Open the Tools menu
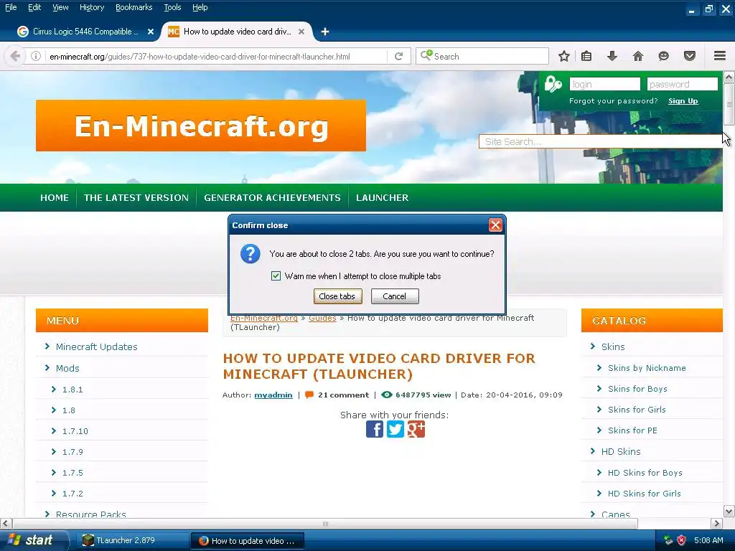735x551 pixels. click(x=172, y=7)
